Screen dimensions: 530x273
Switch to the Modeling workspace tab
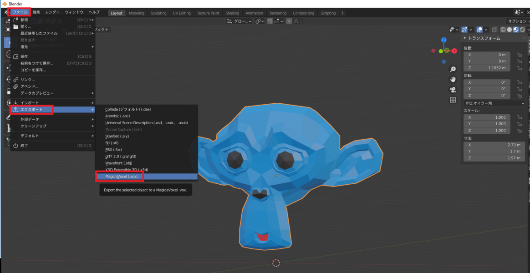pyautogui.click(x=137, y=13)
